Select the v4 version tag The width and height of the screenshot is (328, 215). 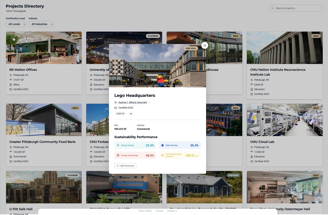(131, 114)
